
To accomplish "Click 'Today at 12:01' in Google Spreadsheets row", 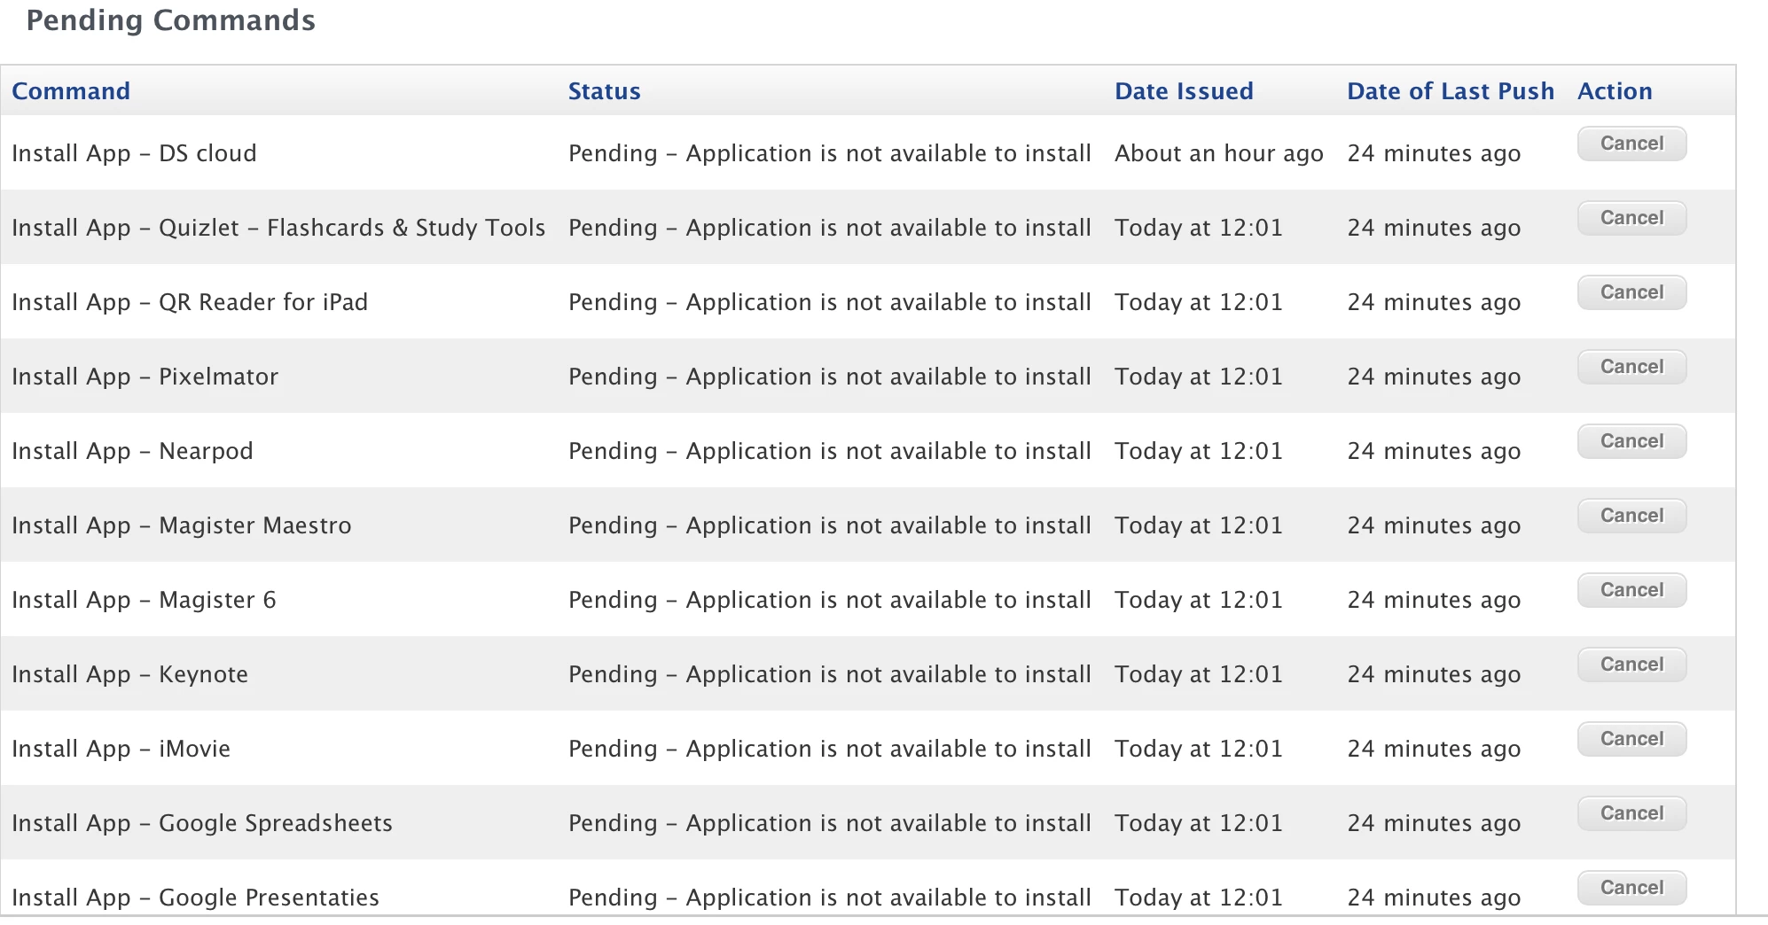I will coord(1199,823).
